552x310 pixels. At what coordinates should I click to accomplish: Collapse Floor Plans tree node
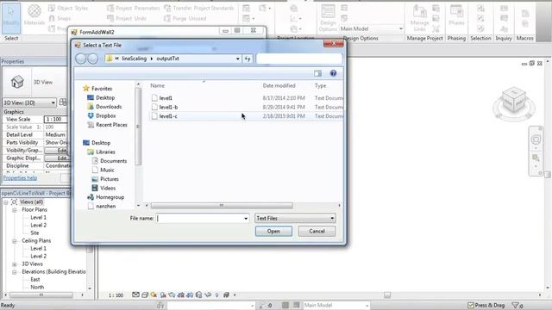coord(15,210)
